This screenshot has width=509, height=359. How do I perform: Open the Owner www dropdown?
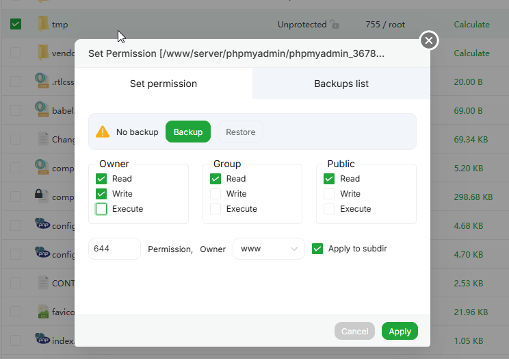pos(268,249)
